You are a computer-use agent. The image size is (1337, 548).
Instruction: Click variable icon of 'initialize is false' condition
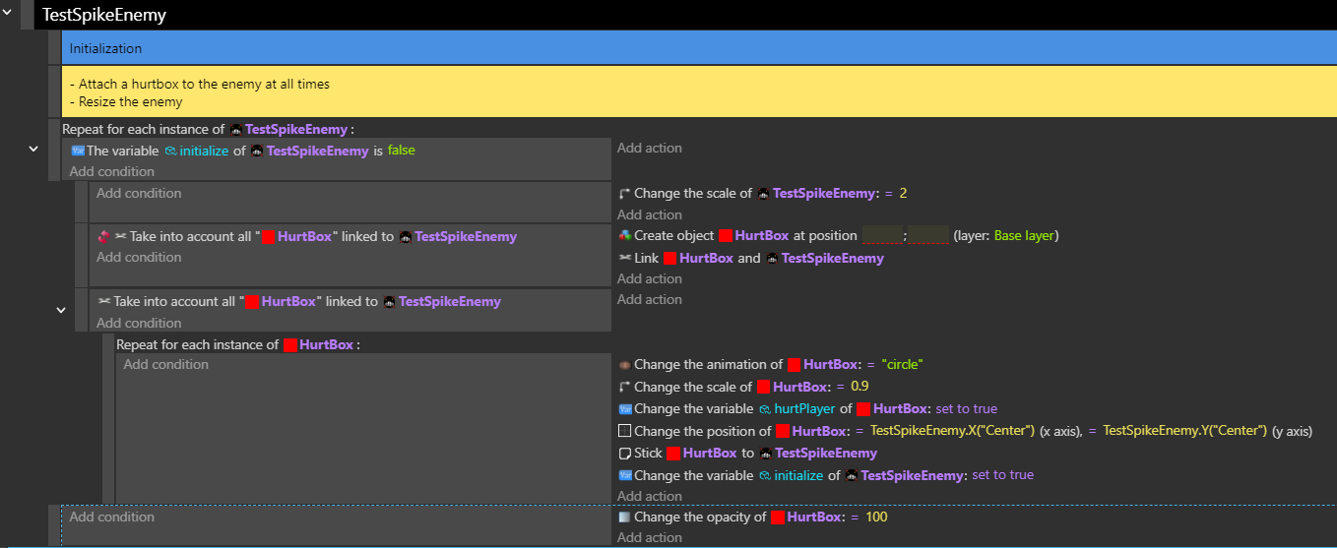(x=78, y=152)
